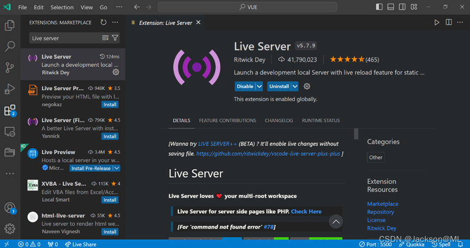Open the Accounts menu icon
This screenshot has height=248, width=470.
[x=10, y=208]
